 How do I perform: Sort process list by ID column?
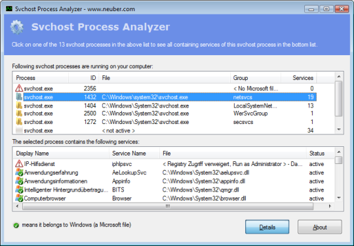click(x=83, y=78)
